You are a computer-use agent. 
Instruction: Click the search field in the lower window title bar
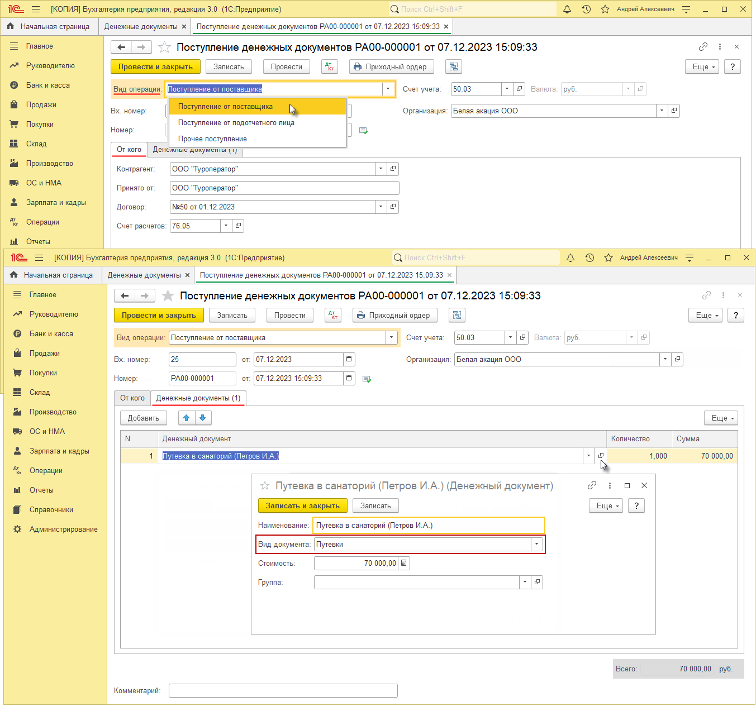(x=476, y=257)
